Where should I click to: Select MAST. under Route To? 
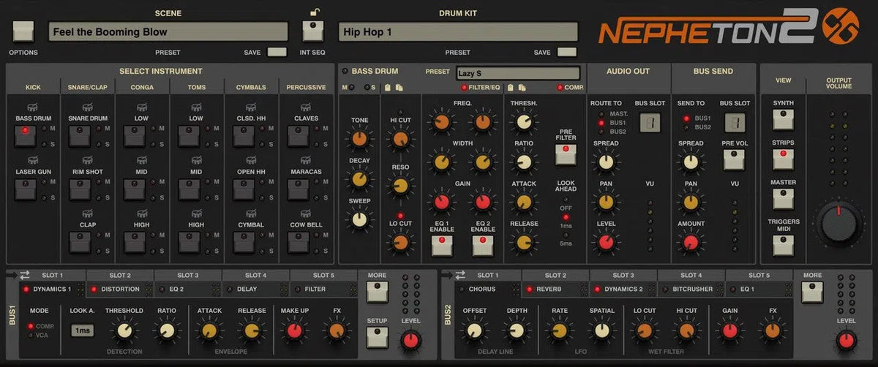coord(601,113)
